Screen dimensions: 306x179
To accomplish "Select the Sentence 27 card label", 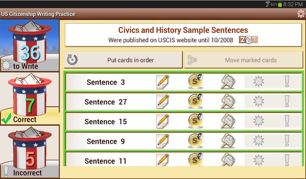I will [106, 102].
